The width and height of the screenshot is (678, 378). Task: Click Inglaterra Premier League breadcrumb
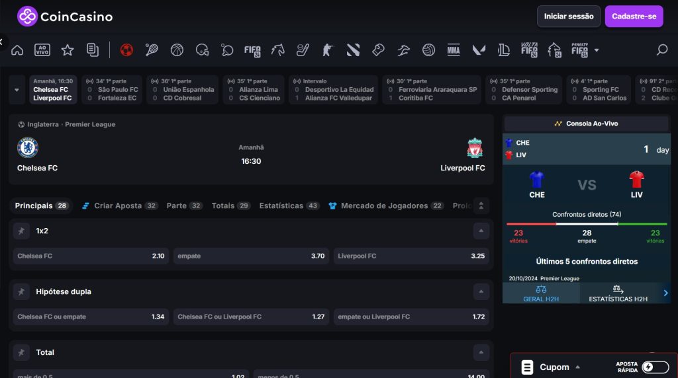[x=67, y=124]
